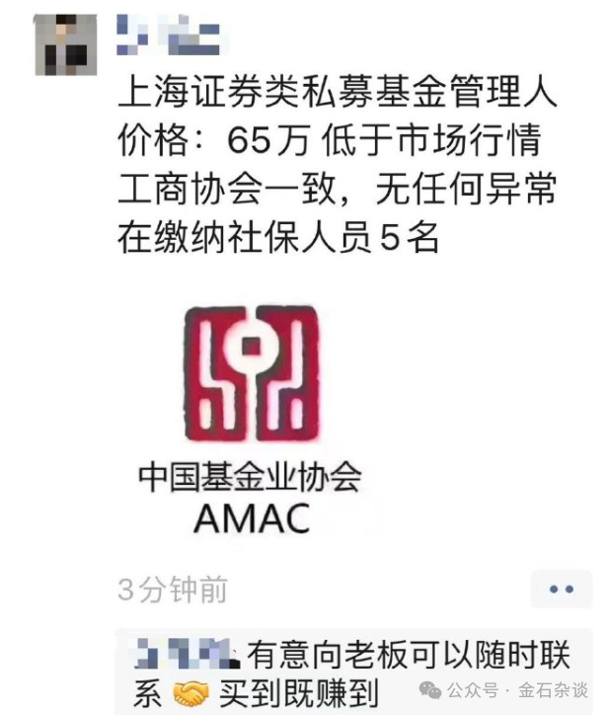
Task: Tap the blurred poster username
Action: [x=169, y=35]
